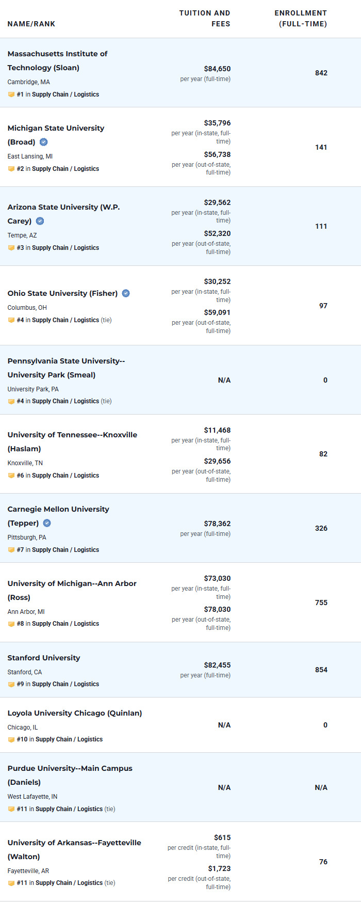The width and height of the screenshot is (361, 902).
Task: Click Arizona State's verified checkmark badge
Action: 40,221
